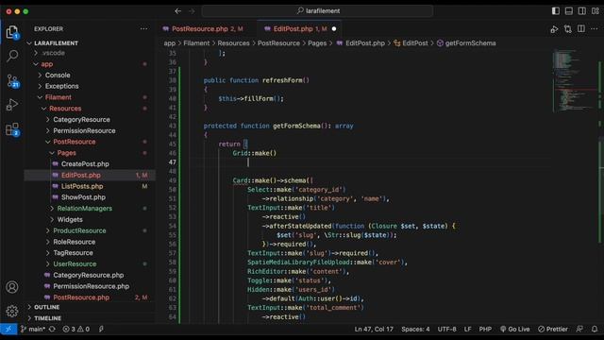Go forward with the navigation arrow
604x340 pixels.
pos(192,11)
